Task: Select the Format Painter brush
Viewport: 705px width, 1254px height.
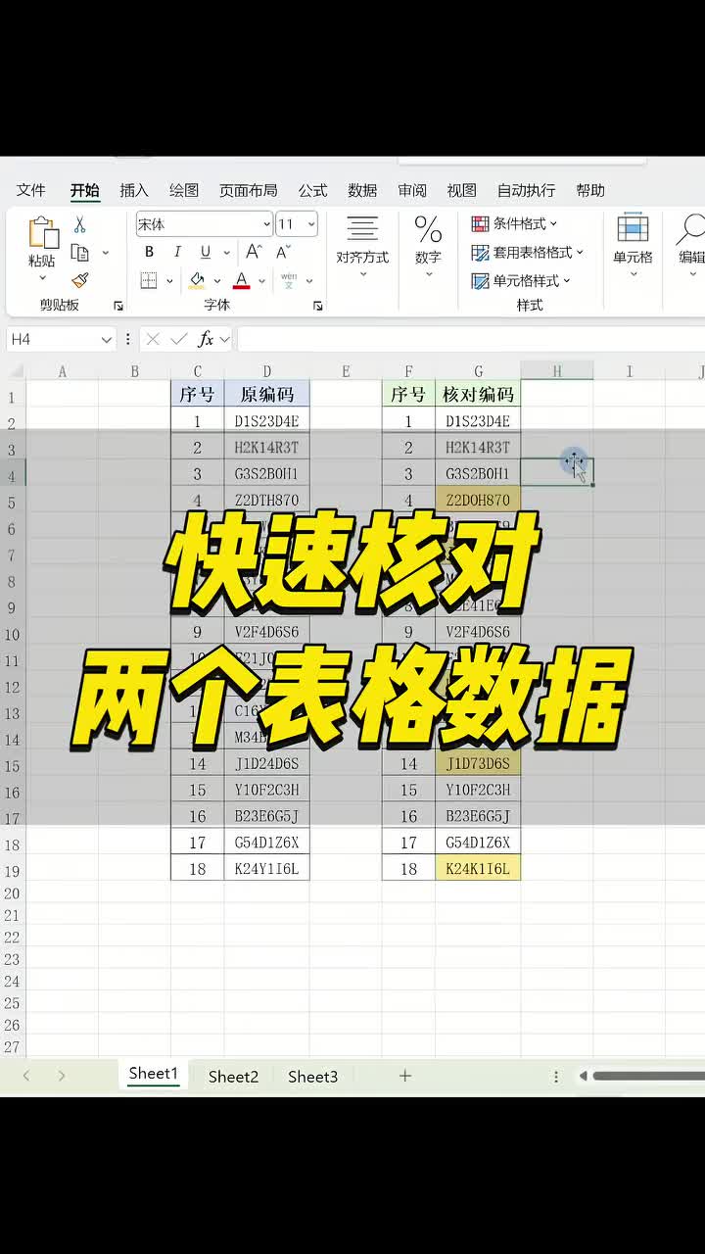Action: point(80,280)
